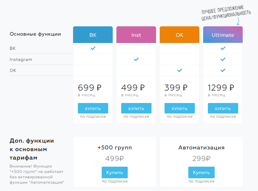Click the blue arrow pointing to Ultimate
The width and height of the screenshot is (258, 191).
point(238,22)
